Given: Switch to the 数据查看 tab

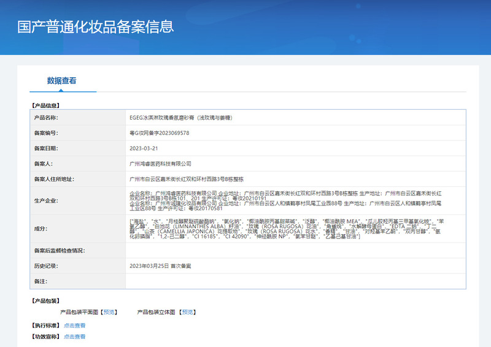Looking at the screenshot, I should (62, 81).
